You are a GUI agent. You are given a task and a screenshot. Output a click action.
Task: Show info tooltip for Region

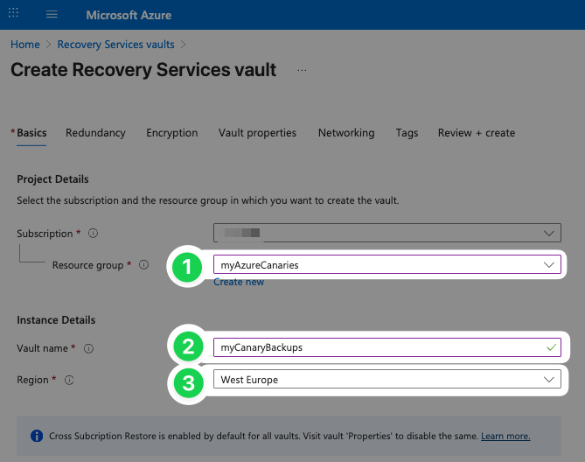[69, 380]
